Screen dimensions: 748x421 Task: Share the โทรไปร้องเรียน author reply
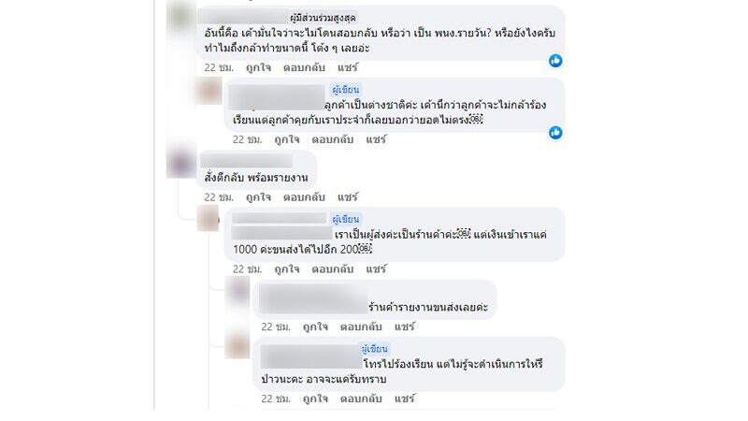point(404,399)
